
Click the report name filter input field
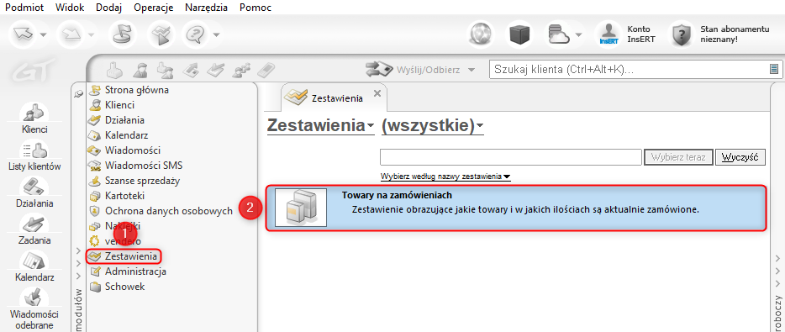511,157
